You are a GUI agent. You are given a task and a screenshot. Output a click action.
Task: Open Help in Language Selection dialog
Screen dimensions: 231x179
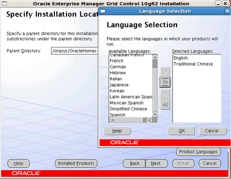[117, 131]
